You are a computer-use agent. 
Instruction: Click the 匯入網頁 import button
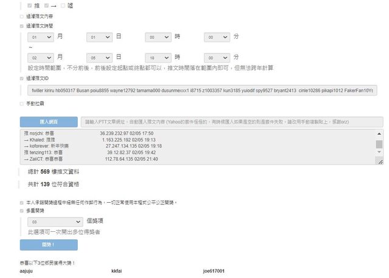49,121
